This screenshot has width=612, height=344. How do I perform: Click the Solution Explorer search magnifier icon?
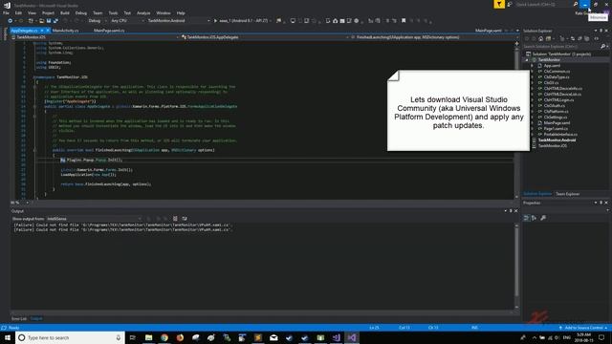pyautogui.click(x=603, y=47)
